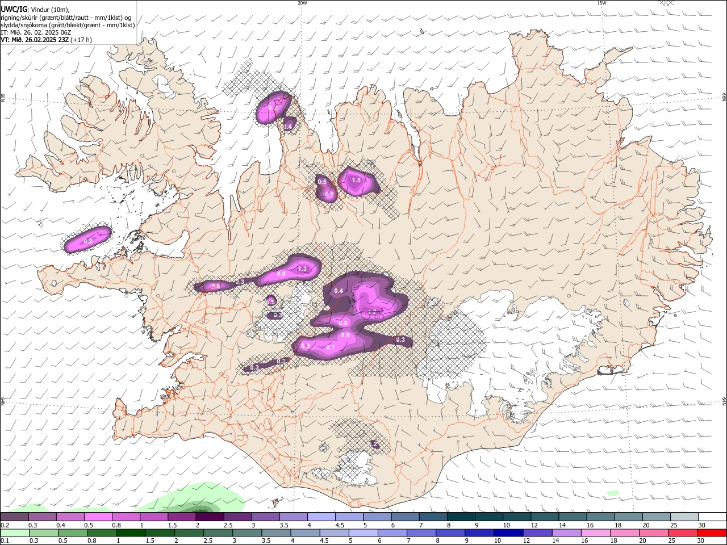
Task: Click the crimson 25–30 swatch in lower legend
Action: point(684,533)
